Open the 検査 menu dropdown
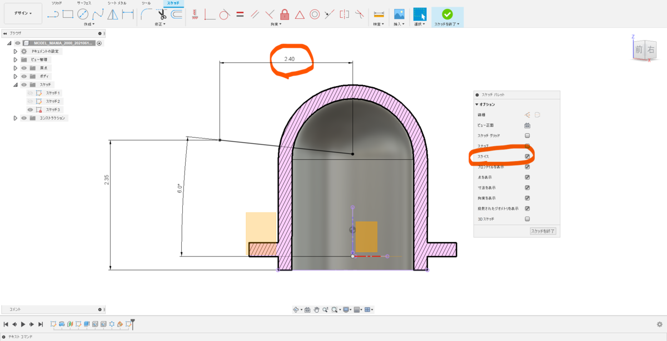The image size is (667, 341). [x=379, y=24]
